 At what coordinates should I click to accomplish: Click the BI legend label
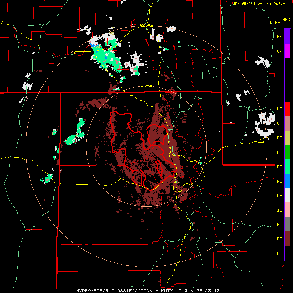[279, 239]
